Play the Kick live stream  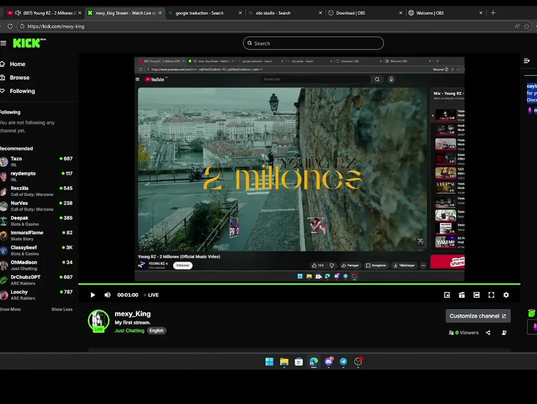click(x=93, y=295)
